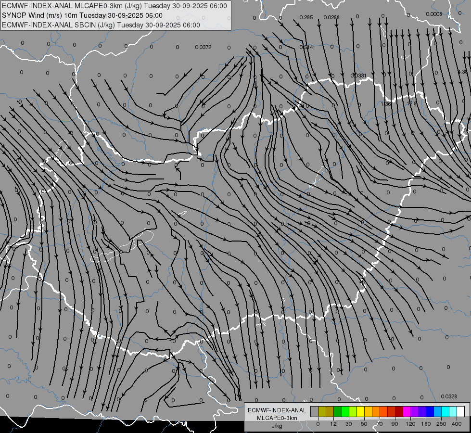Click the map data value 0.0008
Image resolution: width=471 pixels, height=433 pixels.
point(434,14)
